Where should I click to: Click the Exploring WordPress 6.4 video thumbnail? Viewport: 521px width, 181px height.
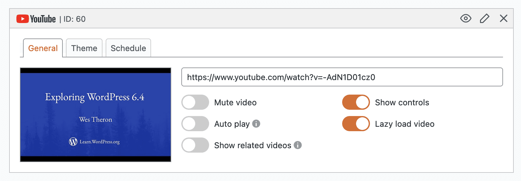pyautogui.click(x=96, y=115)
